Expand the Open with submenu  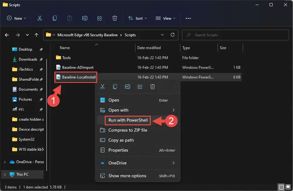point(174,110)
